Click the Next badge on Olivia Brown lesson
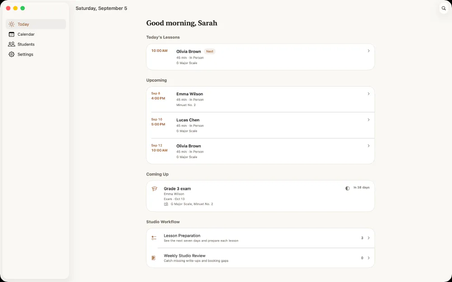Viewport: 452px width, 282px height. tap(210, 51)
